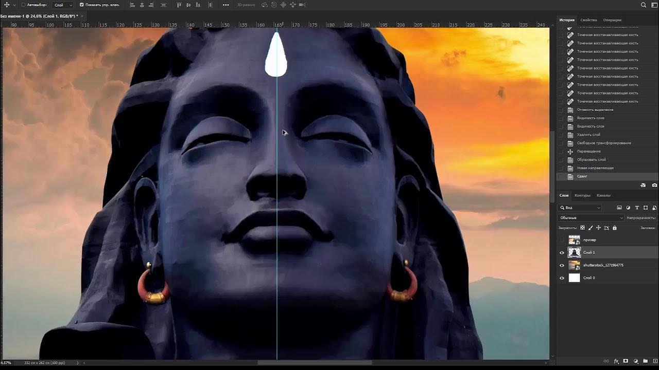Switch to the Операции tab
This screenshot has width=659, height=370.
[612, 20]
